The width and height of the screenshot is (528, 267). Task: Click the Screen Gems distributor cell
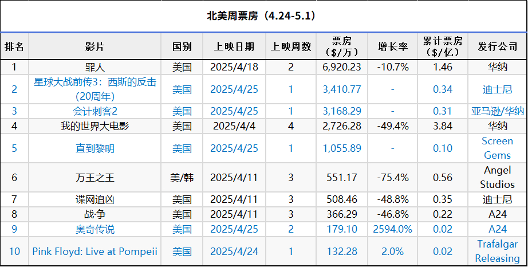(x=497, y=148)
